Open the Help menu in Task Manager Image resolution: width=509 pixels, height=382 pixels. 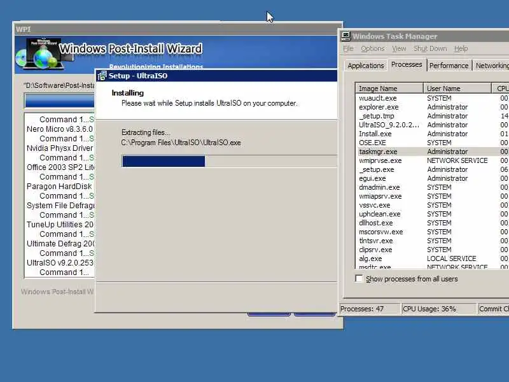pyautogui.click(x=461, y=48)
